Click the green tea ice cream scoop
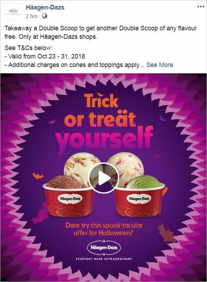Image resolution: width=207 pixels, height=282 pixels. [145, 182]
